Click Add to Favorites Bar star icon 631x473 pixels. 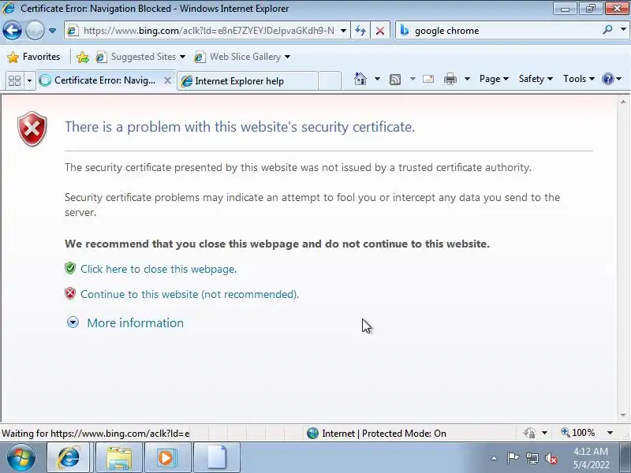pos(83,57)
